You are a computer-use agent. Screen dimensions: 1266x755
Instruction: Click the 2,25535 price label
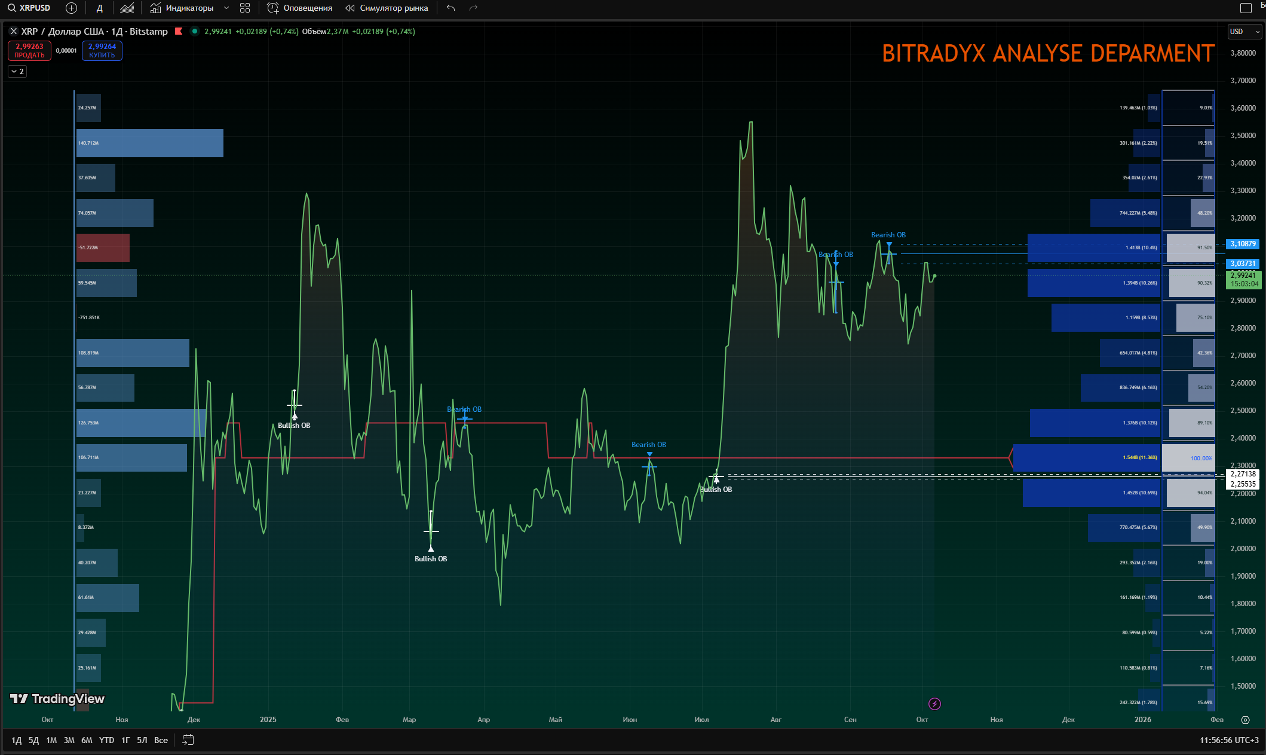tap(1243, 484)
